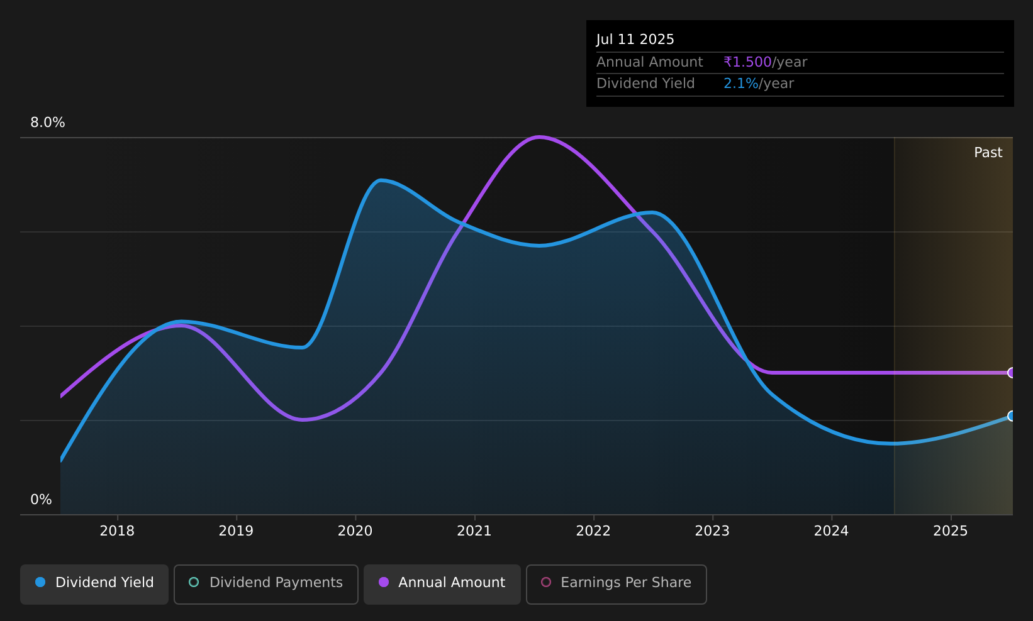Click the 2.1% dividend yield value
Image resolution: width=1033 pixels, height=621 pixels.
tap(741, 84)
